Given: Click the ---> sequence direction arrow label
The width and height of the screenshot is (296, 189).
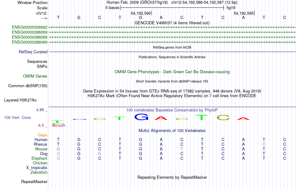Looking at the screenshot, I should click(44, 18).
